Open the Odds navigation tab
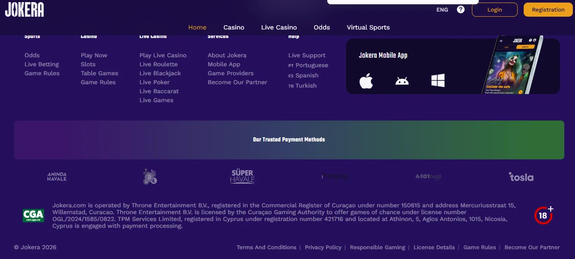 click(x=322, y=27)
